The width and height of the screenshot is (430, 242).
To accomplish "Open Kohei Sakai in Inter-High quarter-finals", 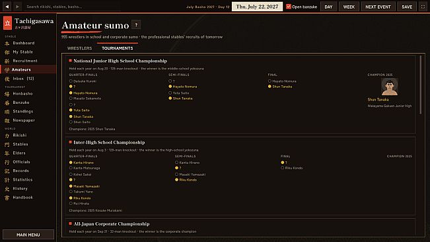I will coord(83,175).
